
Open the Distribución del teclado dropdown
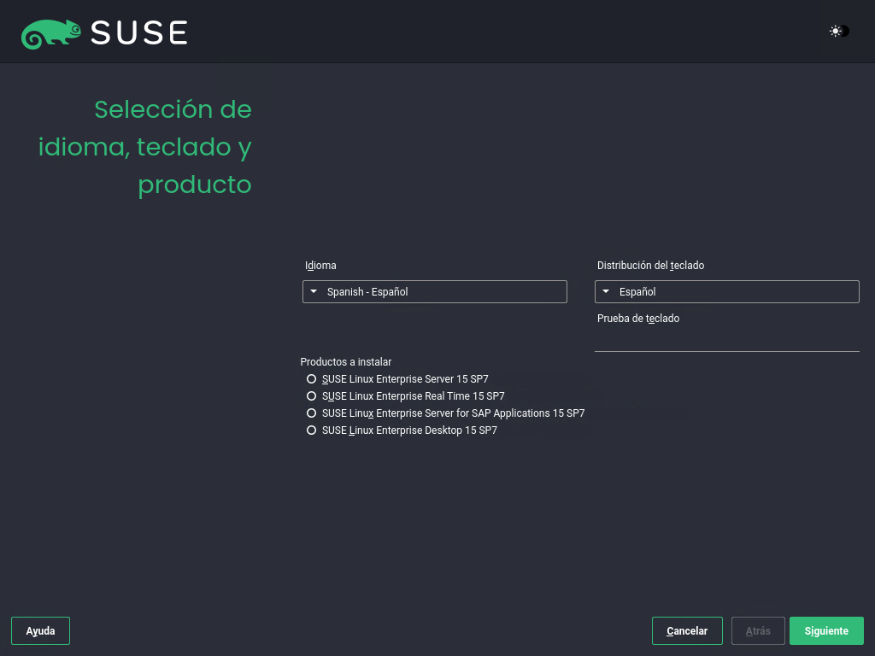click(x=726, y=292)
